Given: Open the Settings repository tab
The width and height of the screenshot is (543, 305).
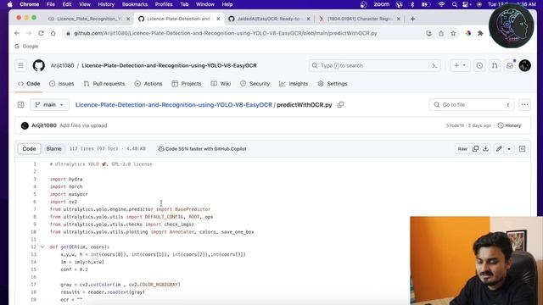Looking at the screenshot, I should point(333,84).
